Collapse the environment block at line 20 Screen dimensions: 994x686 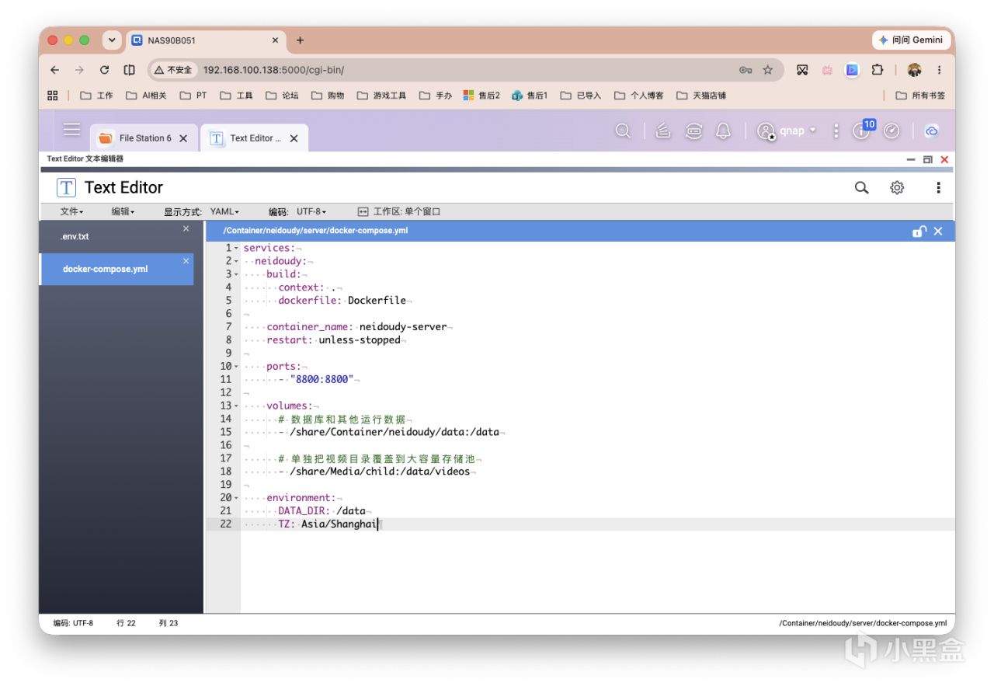pos(237,498)
